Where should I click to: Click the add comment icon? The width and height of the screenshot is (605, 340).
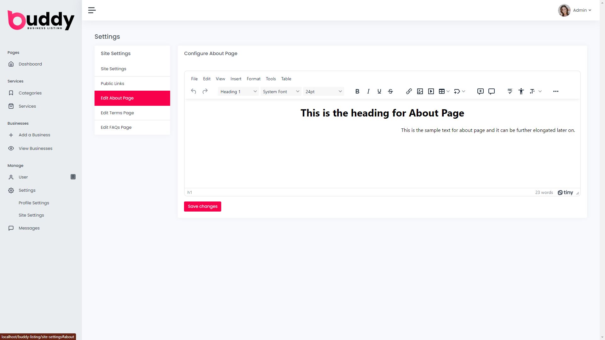tap(480, 91)
